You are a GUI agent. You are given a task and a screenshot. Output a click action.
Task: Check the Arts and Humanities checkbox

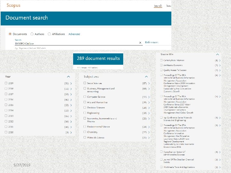pyautogui.click(x=85, y=102)
